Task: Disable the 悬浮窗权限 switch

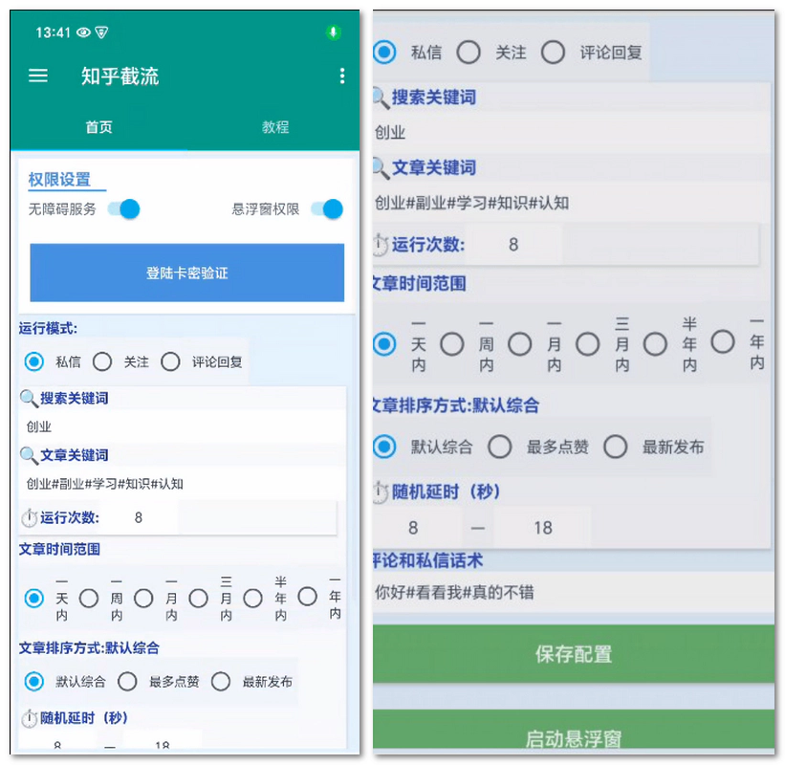Action: tap(327, 209)
